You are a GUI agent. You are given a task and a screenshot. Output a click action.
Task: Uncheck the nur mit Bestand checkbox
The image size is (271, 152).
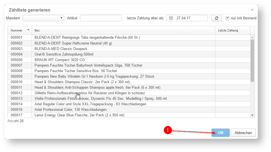coord(227,18)
